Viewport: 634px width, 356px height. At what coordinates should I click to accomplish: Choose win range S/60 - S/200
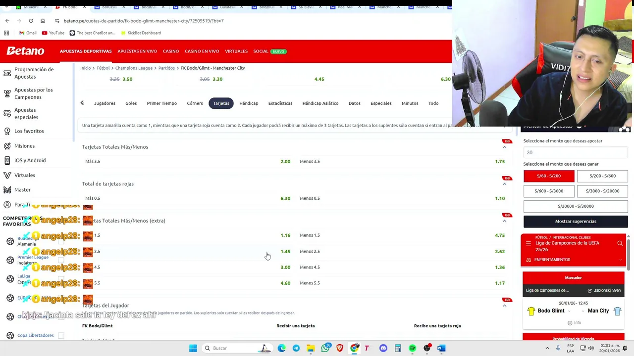coord(549,176)
